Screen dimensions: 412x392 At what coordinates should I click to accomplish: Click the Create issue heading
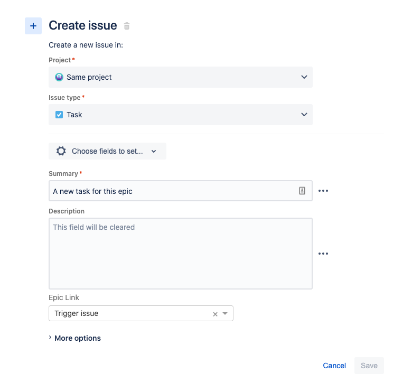pos(83,25)
